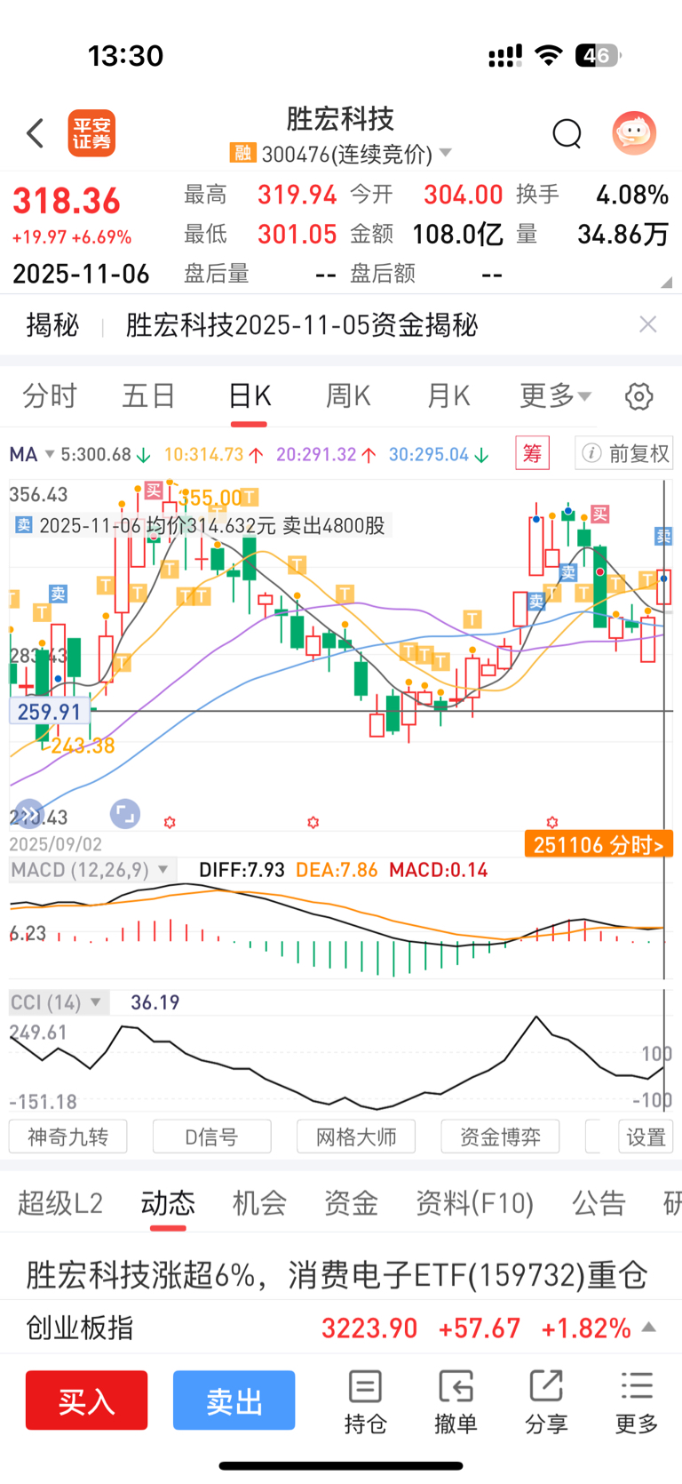682x1484 pixels.
Task: Tap the 平安证券 logo icon
Action: pos(92,133)
